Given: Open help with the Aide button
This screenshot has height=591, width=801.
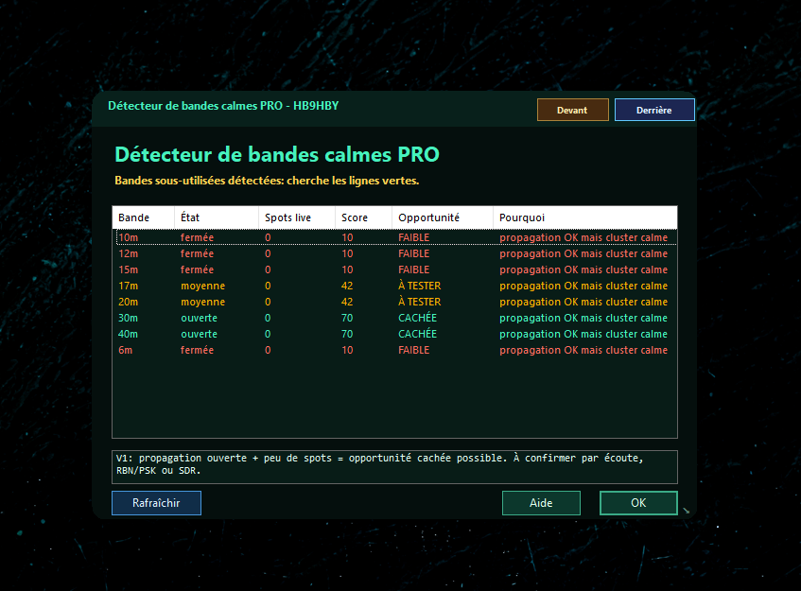Looking at the screenshot, I should (541, 503).
